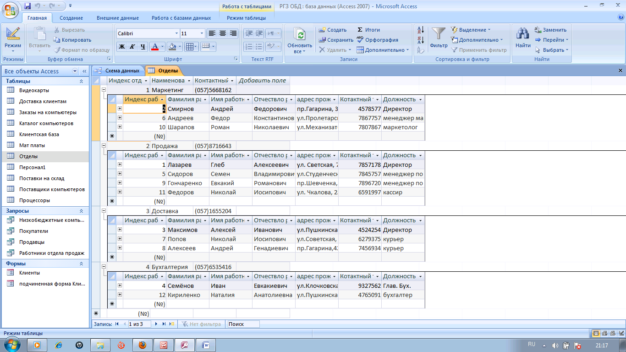Screen dimensions: 626x352
Task: Open the Главная ribbon tab
Action: pyautogui.click(x=37, y=18)
